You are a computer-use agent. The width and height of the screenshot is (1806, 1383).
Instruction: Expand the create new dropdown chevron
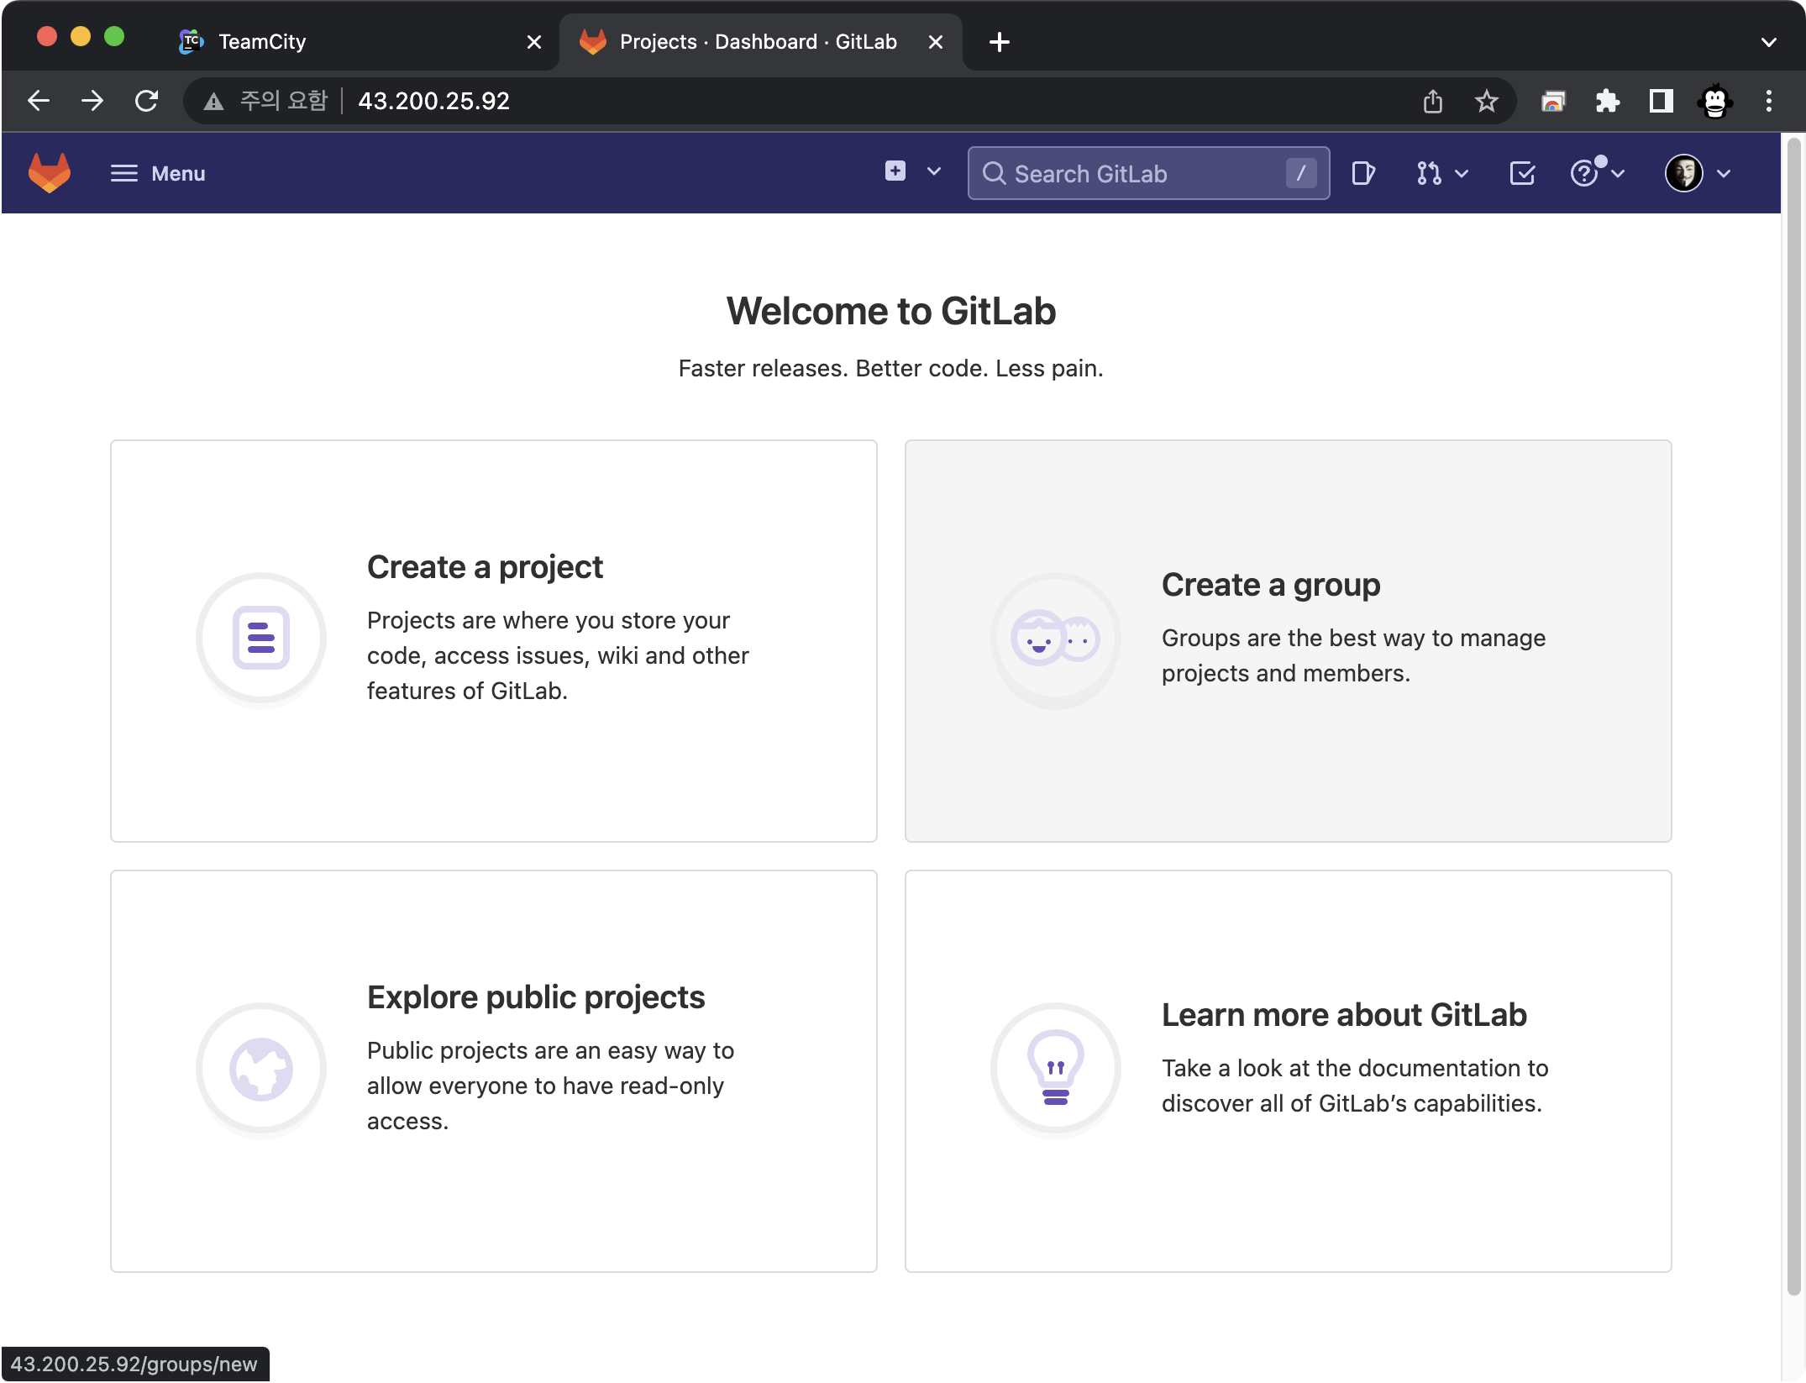point(934,172)
